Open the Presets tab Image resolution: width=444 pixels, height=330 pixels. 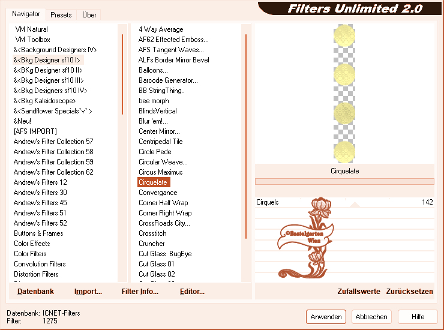(61, 15)
